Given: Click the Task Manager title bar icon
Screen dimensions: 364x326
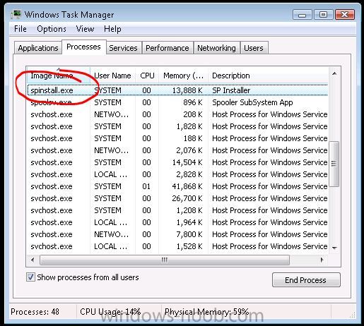Looking at the screenshot, I should click(16, 15).
